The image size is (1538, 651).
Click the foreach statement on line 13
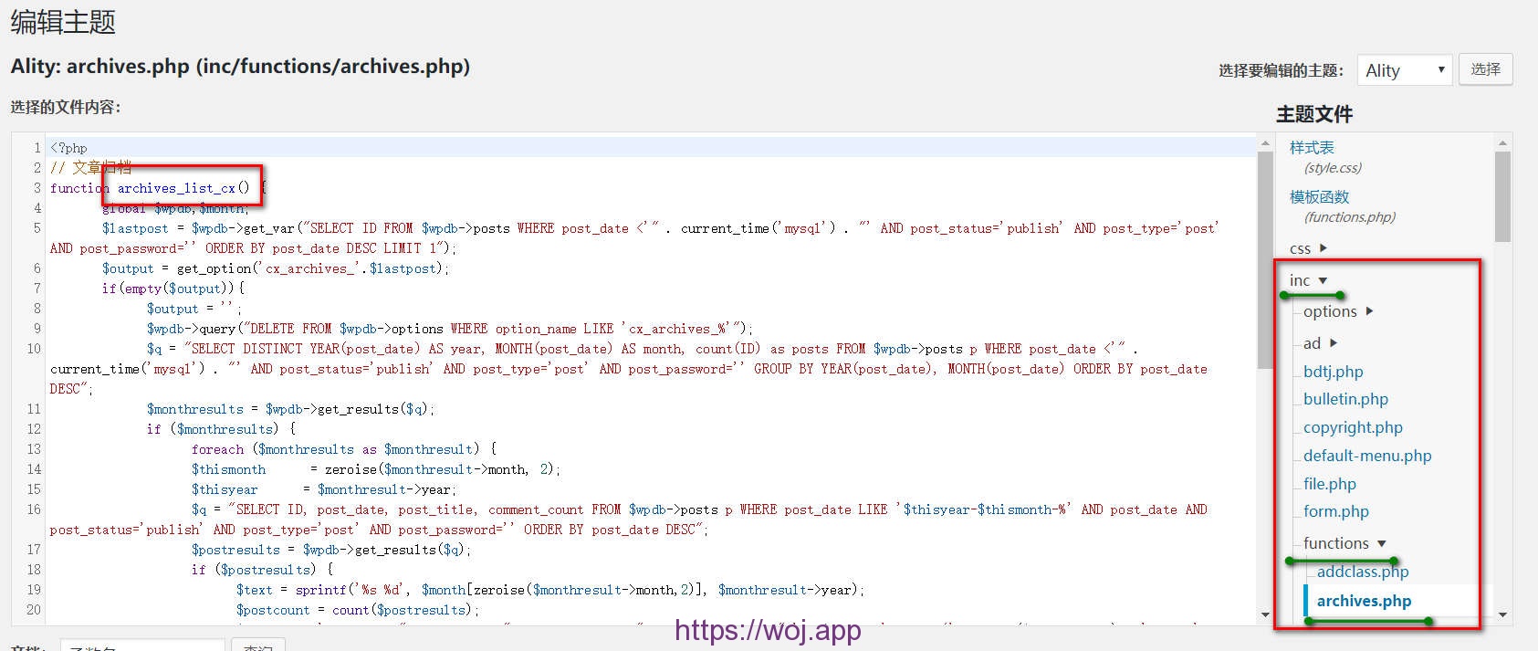(343, 449)
